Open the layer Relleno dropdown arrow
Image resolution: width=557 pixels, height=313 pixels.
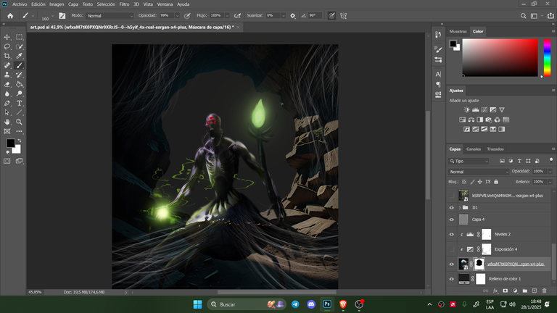pyautogui.click(x=550, y=182)
